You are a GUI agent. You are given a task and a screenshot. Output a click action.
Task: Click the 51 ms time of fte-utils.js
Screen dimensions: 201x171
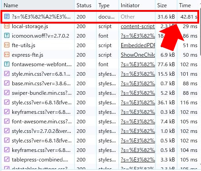[x=190, y=45]
